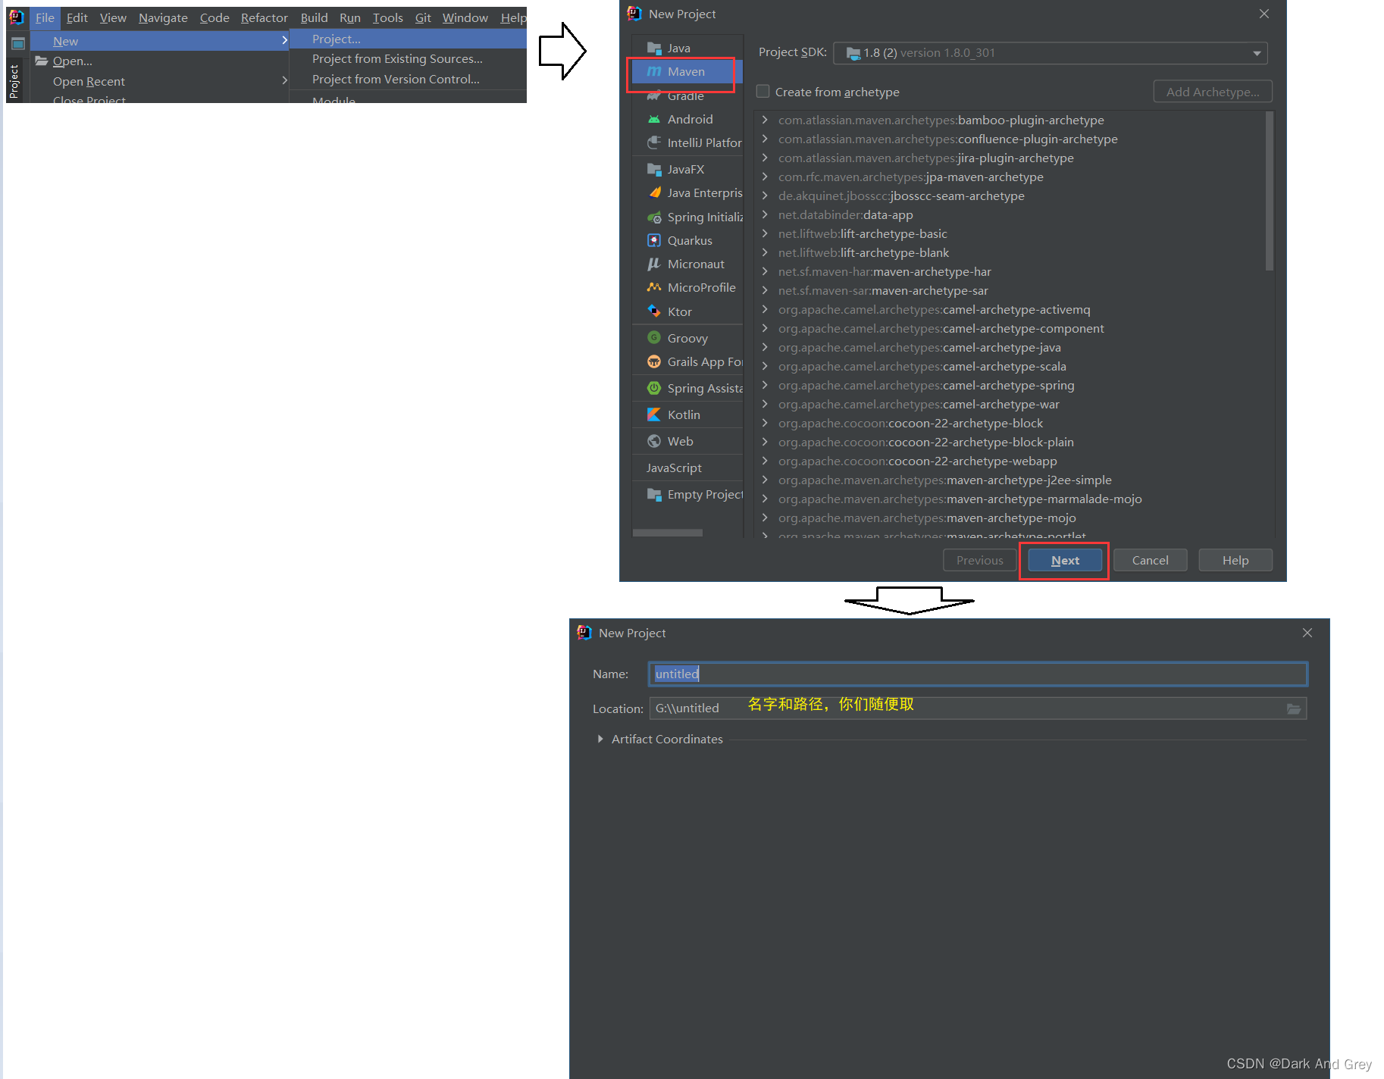Image resolution: width=1384 pixels, height=1079 pixels.
Task: Click the Next button
Action: (1065, 561)
